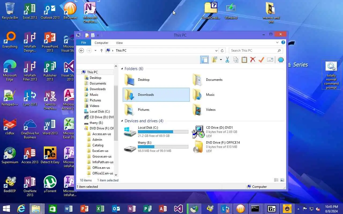
Task: Click Internet Explorer on taskbar
Action: click(x=21, y=209)
